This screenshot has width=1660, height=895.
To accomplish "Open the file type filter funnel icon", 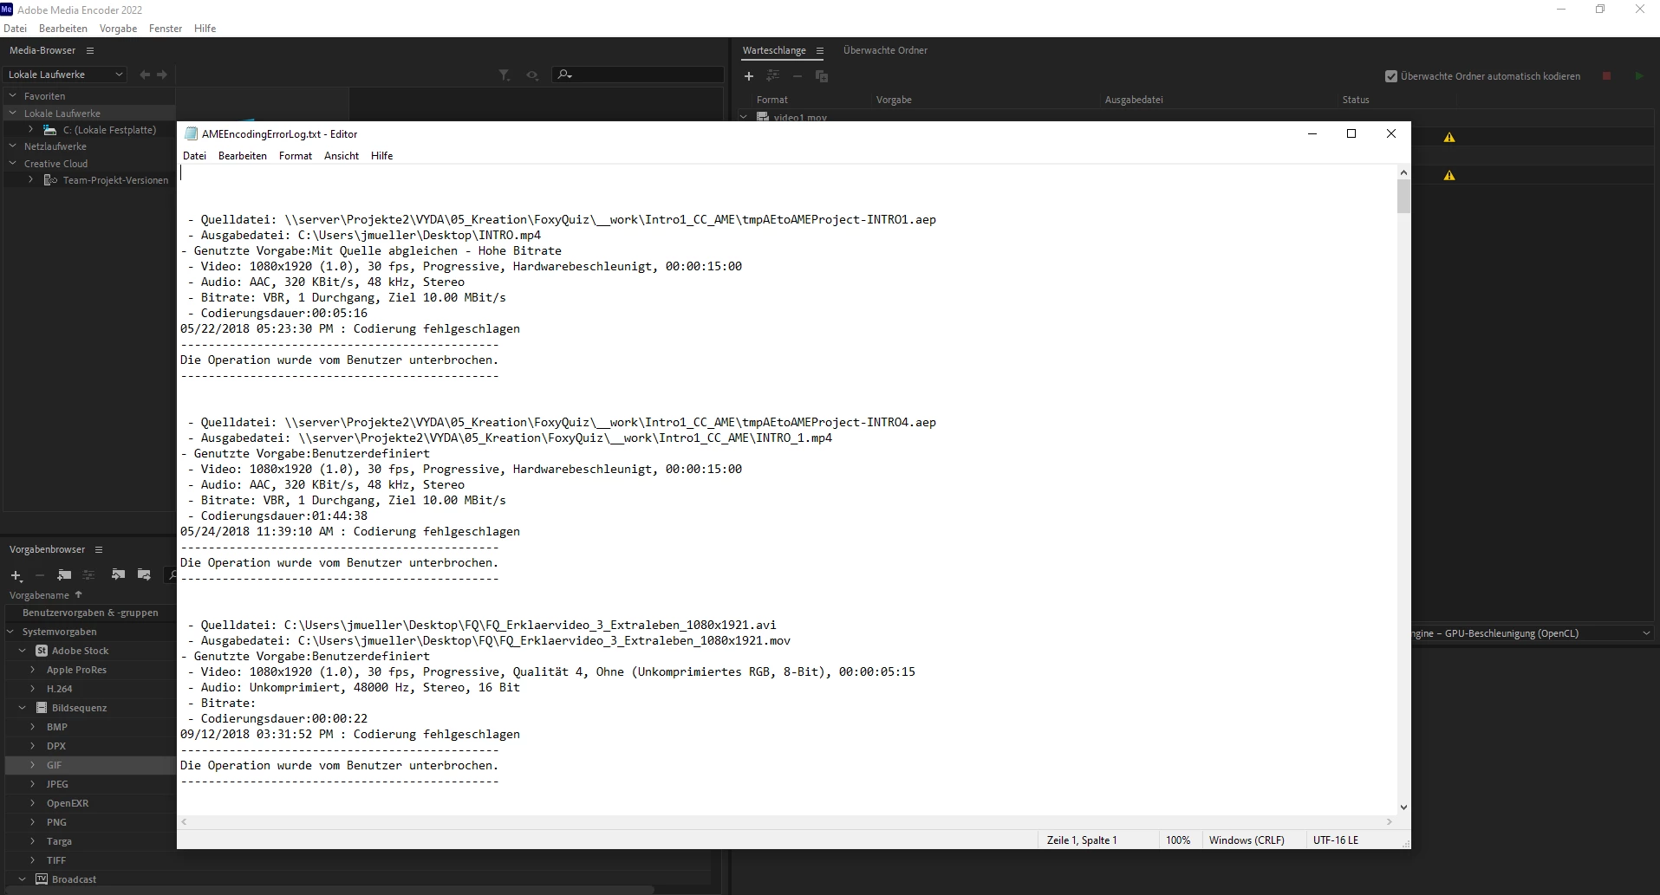I will [505, 75].
